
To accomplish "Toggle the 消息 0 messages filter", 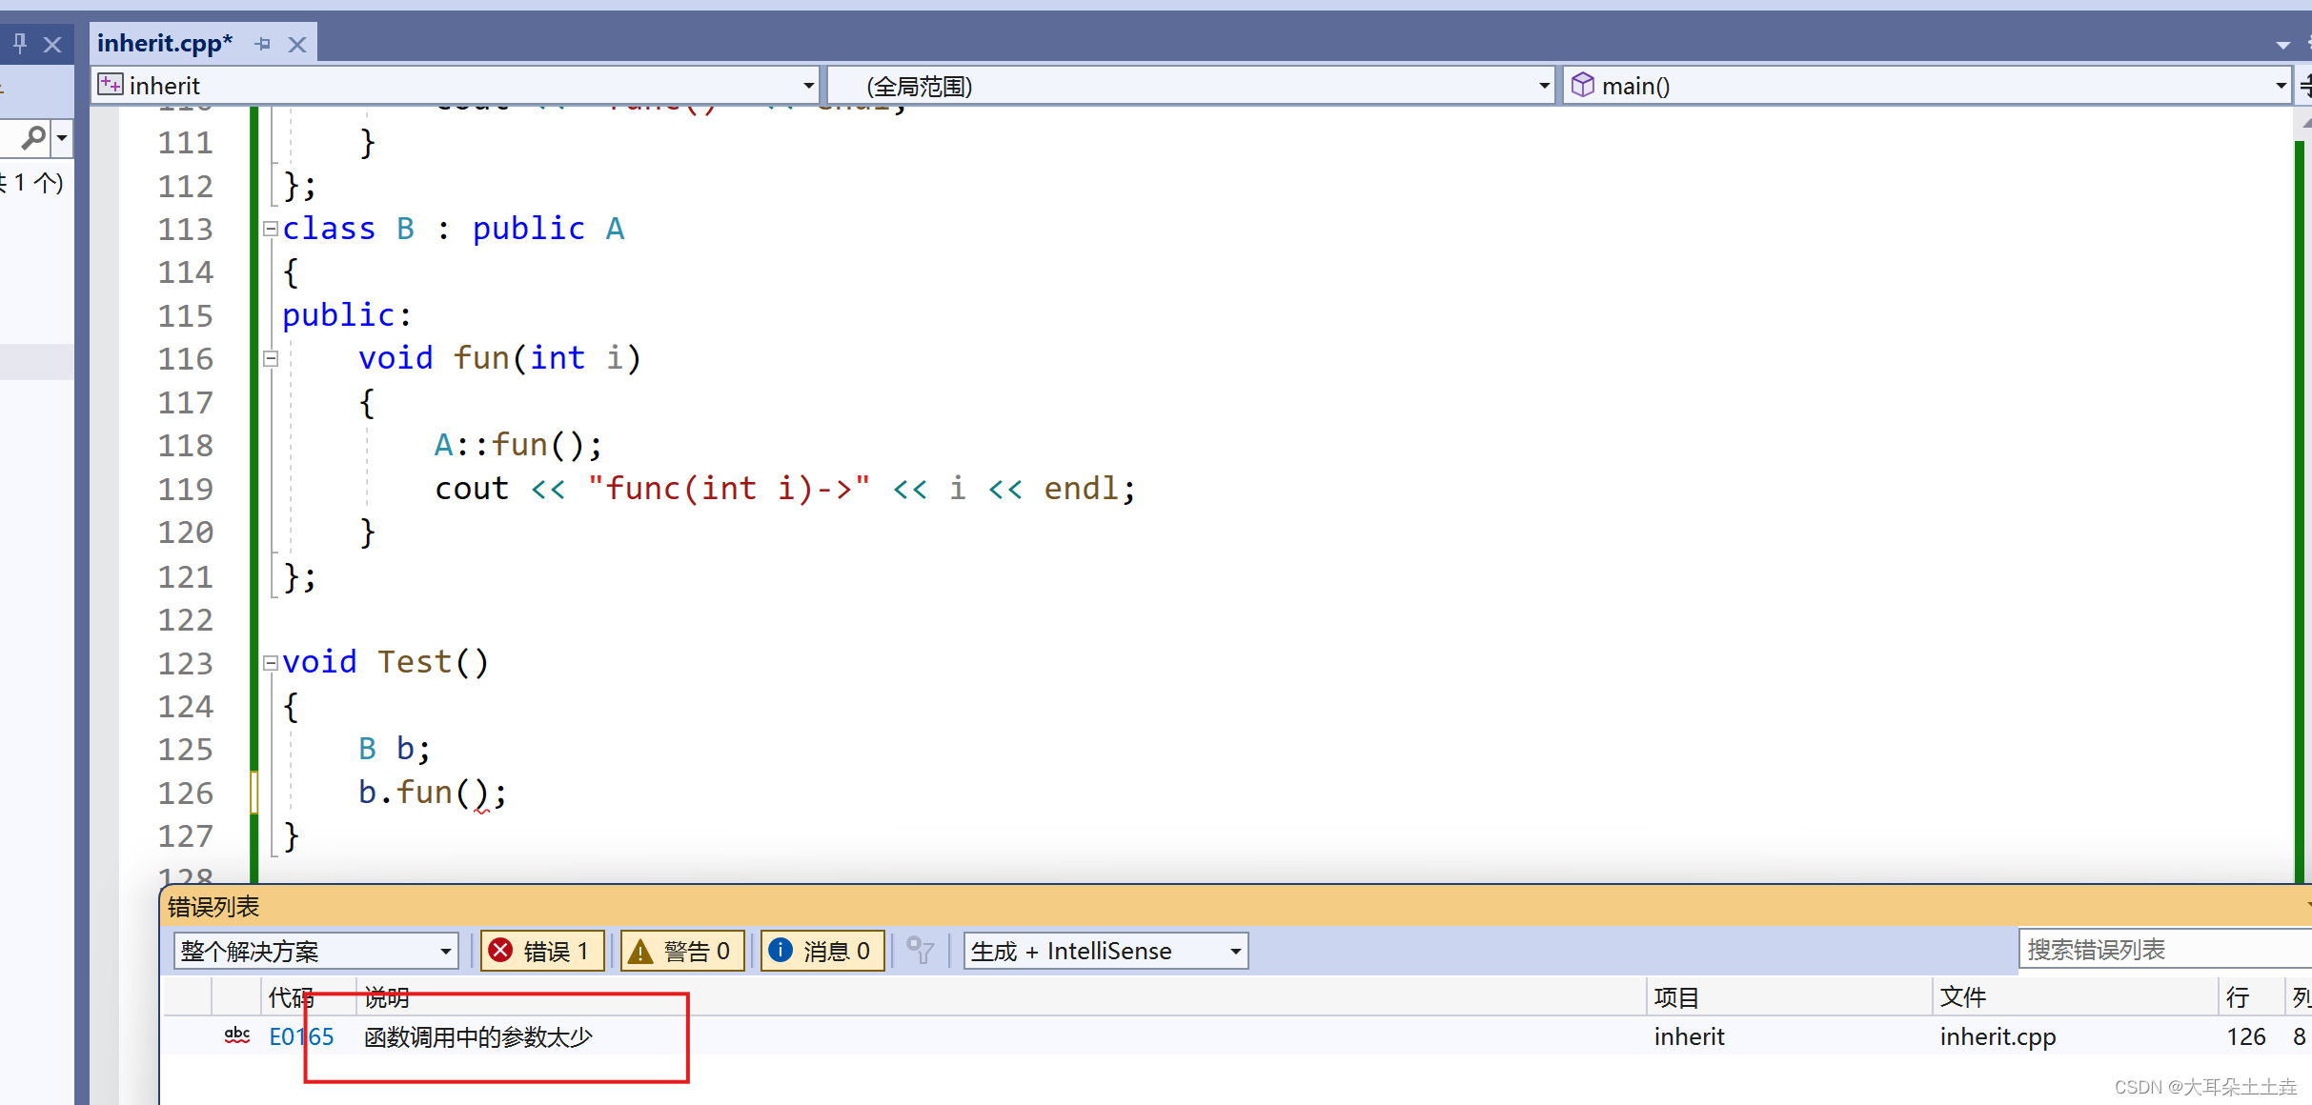I will (x=822, y=951).
